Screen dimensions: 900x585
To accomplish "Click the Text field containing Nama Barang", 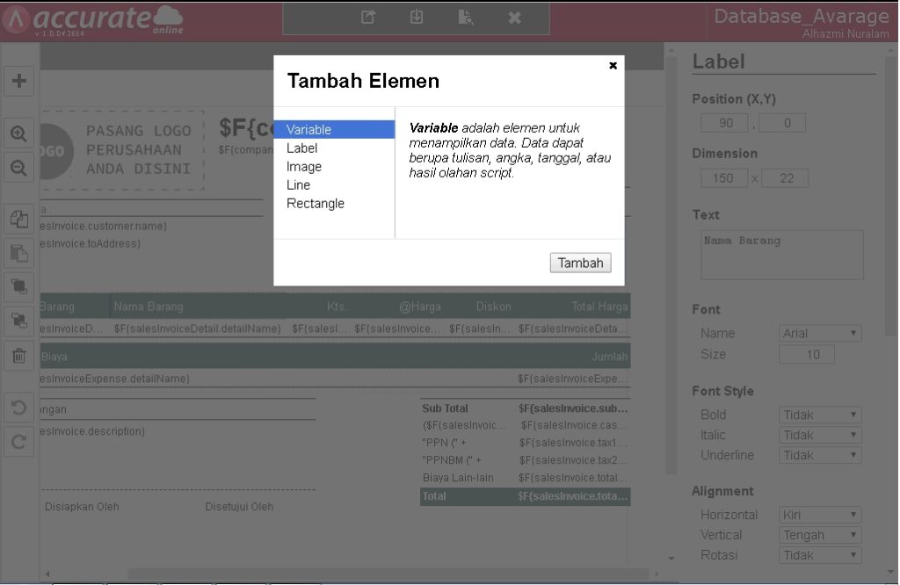I will coord(782,255).
